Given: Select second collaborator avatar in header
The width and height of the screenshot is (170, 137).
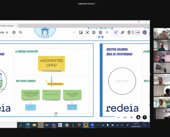Looking at the screenshot, I should point(133,33).
